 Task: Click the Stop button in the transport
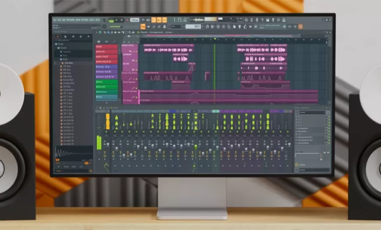(121, 20)
